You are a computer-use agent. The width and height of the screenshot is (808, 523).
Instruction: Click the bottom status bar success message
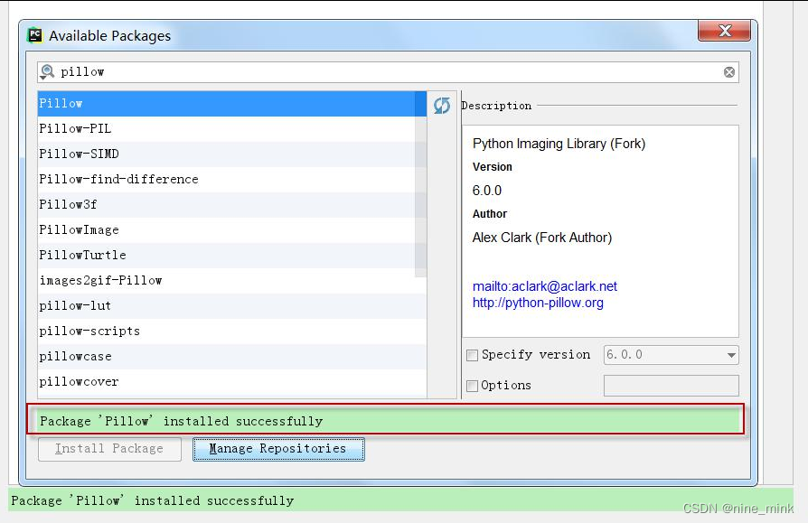153,500
